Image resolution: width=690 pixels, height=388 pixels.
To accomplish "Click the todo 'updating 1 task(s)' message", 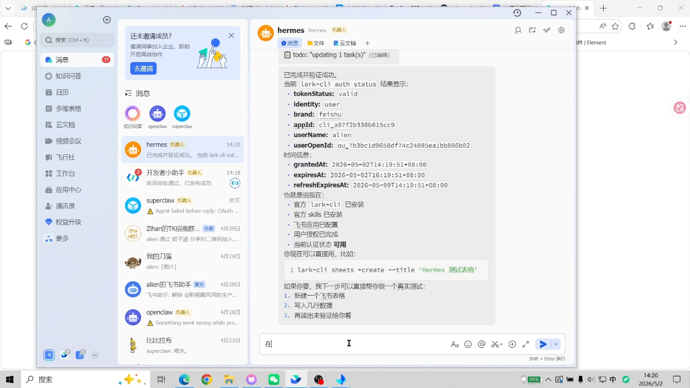I will tap(339, 55).
